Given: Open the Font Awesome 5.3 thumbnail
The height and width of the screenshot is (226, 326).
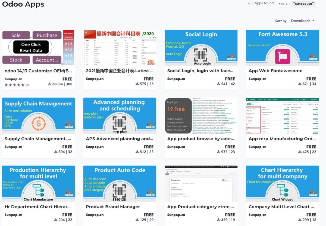Looking at the screenshot, I should click(283, 48).
